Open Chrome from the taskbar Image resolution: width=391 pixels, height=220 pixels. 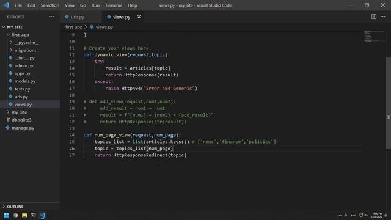15,215
